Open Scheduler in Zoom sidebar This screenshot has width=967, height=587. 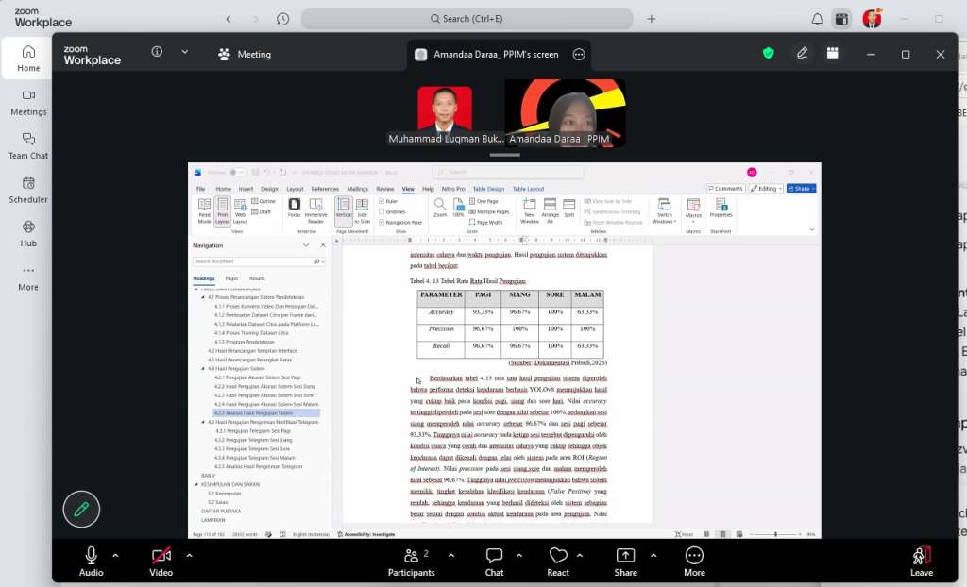click(x=28, y=190)
